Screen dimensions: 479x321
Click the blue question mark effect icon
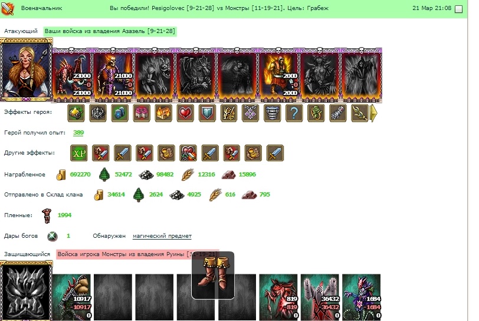coord(294,113)
